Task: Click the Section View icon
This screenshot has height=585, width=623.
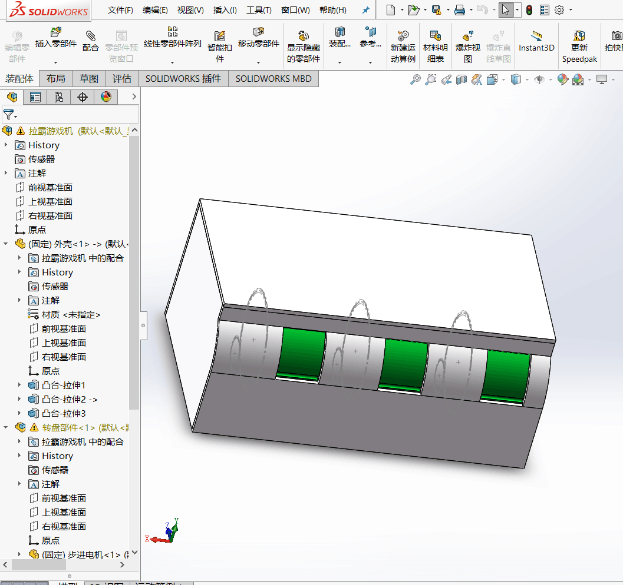Action: [x=462, y=79]
